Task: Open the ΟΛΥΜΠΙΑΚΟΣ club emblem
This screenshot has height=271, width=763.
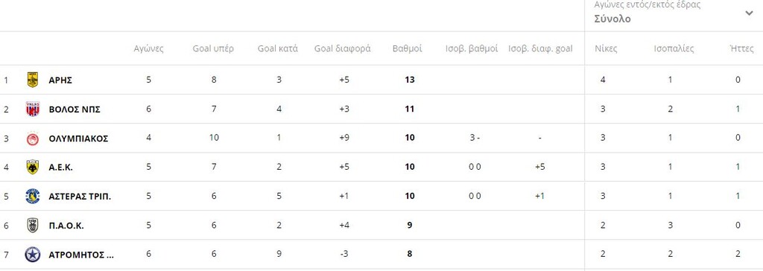Action: pyautogui.click(x=33, y=138)
